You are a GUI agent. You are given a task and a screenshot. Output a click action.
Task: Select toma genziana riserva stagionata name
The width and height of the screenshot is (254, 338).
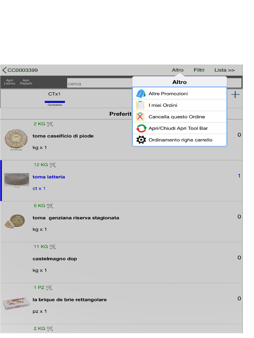[76, 218]
